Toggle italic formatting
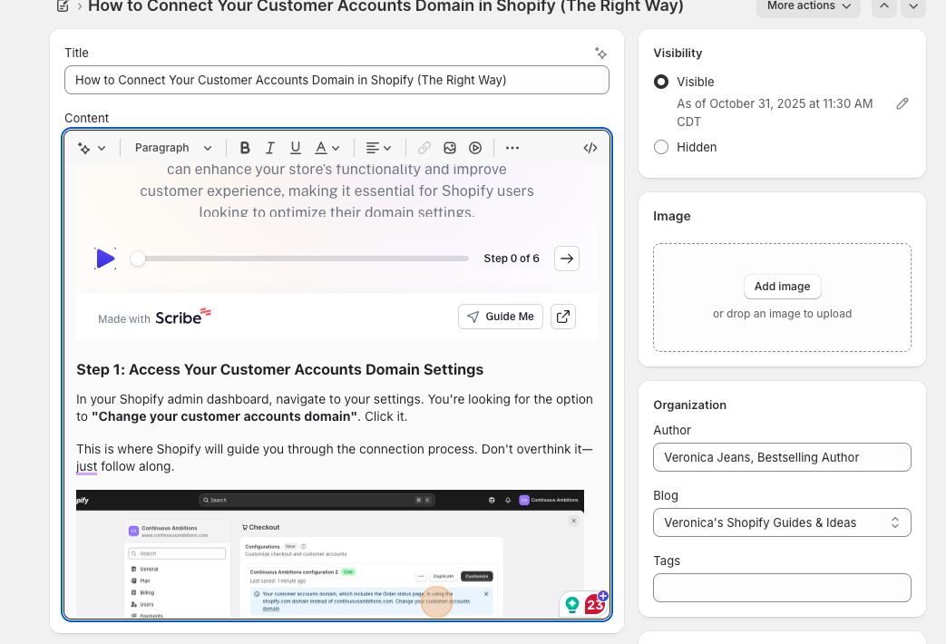This screenshot has width=946, height=644. pos(269,148)
